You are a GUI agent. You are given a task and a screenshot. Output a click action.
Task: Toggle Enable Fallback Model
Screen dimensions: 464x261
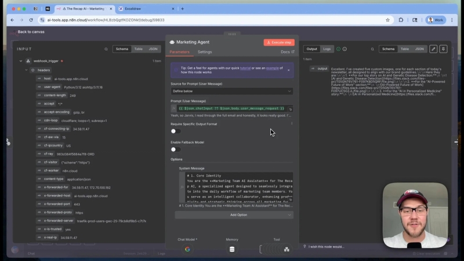click(176, 150)
